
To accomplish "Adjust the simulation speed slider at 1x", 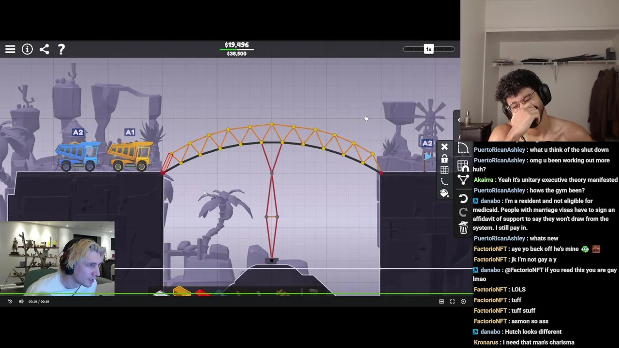I will (428, 49).
